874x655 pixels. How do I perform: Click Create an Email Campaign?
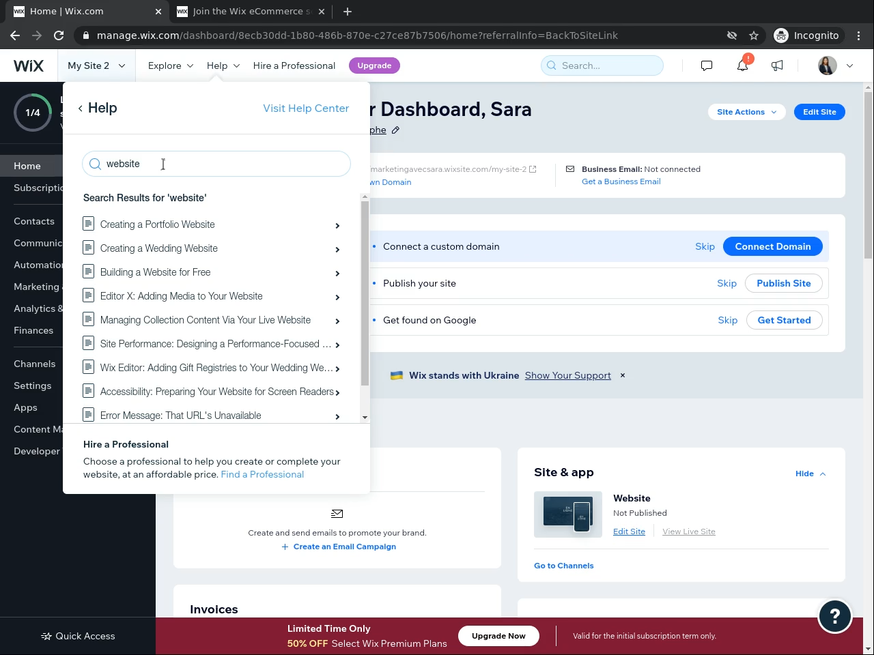click(339, 547)
